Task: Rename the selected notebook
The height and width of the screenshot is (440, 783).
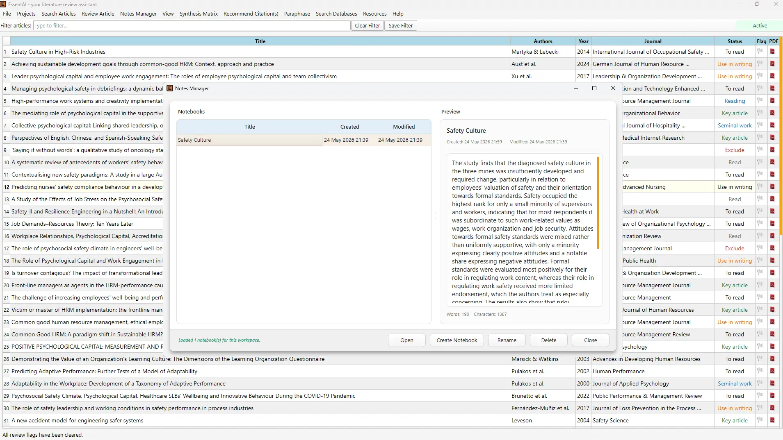Action: pos(507,340)
